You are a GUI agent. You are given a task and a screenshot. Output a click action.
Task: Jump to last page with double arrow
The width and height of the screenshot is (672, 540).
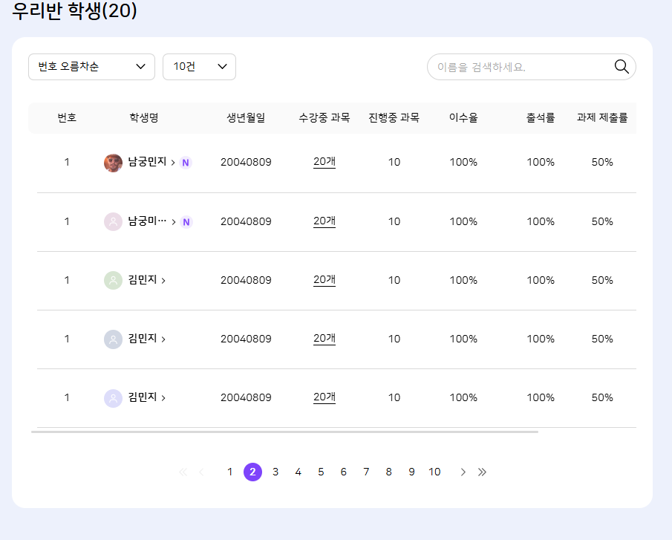coord(482,472)
